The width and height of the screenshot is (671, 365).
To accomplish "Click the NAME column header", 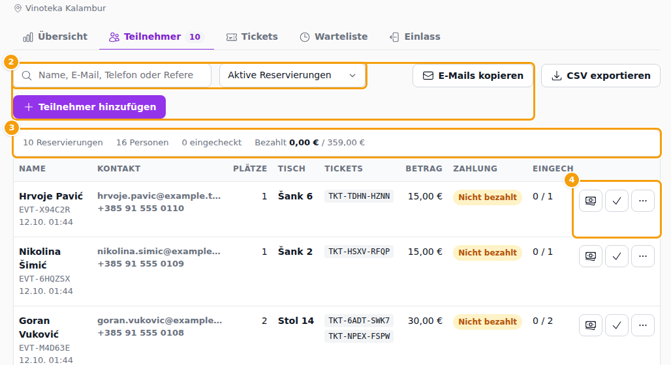I will click(x=33, y=169).
